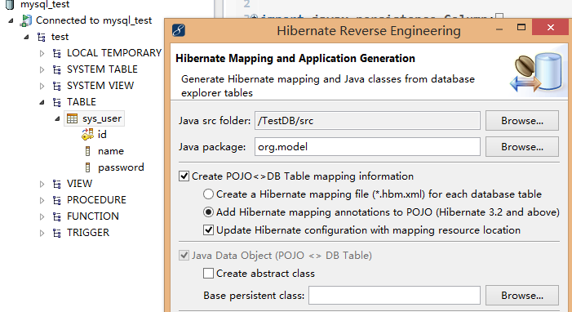Expand the VIEW node

[x=42, y=184]
